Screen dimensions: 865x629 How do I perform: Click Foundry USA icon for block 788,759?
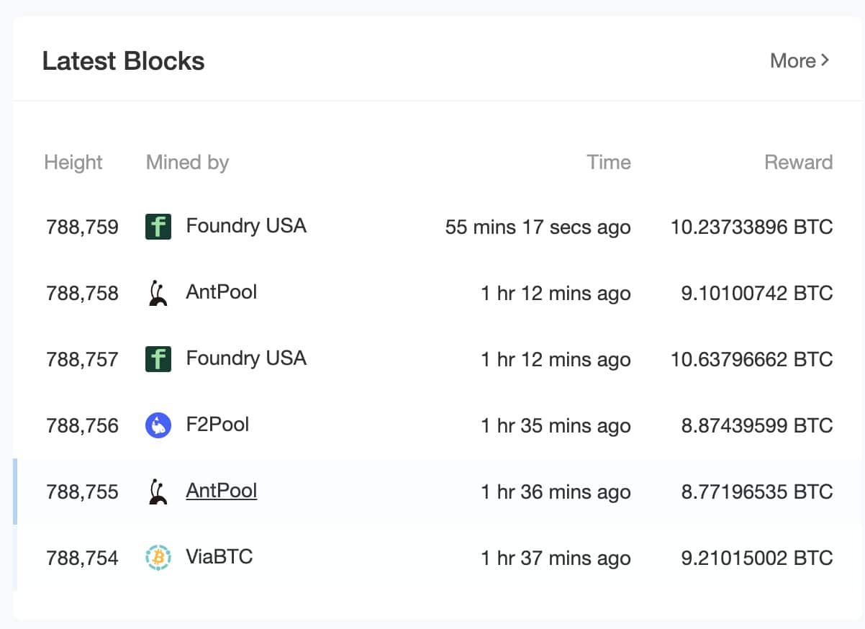coord(158,227)
